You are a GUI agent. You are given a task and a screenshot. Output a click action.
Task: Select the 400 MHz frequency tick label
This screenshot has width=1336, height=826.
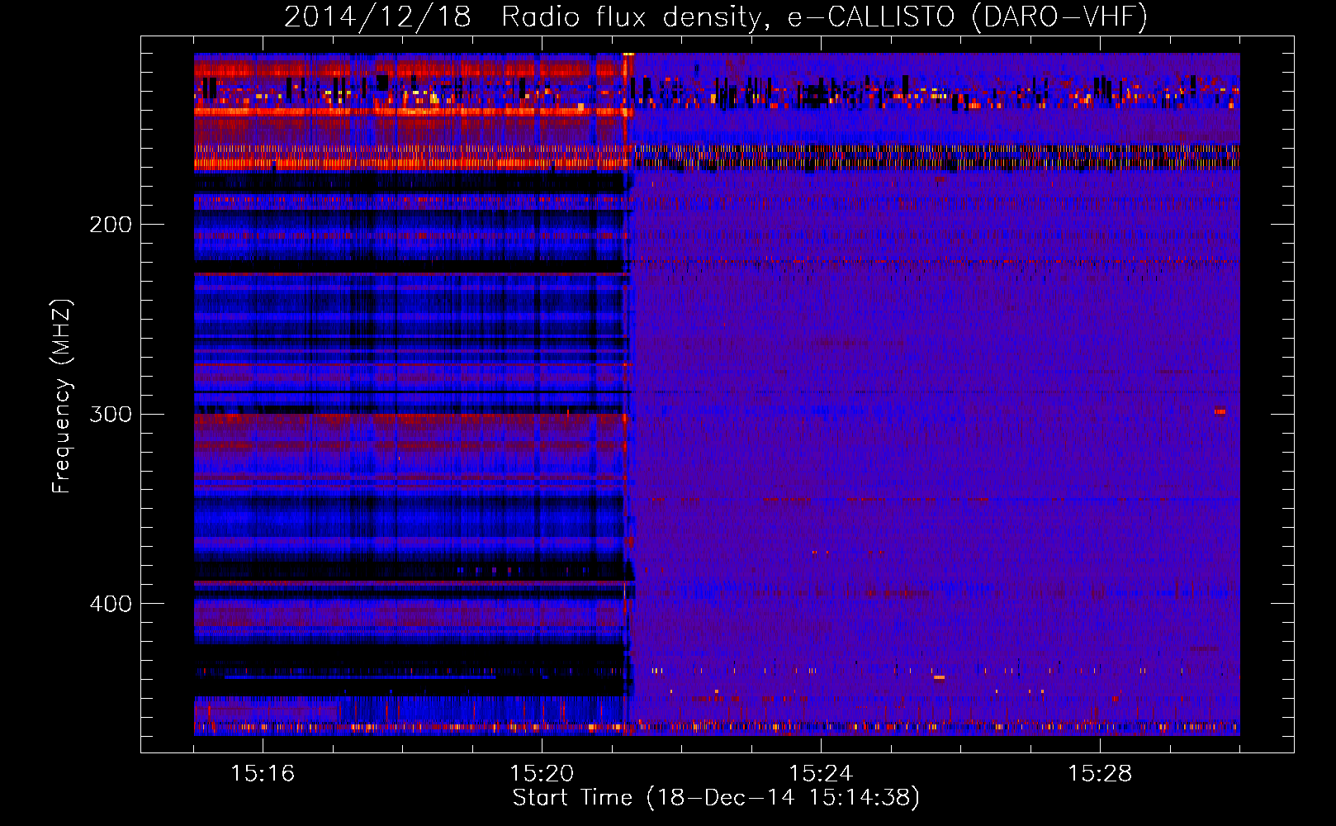tap(111, 604)
